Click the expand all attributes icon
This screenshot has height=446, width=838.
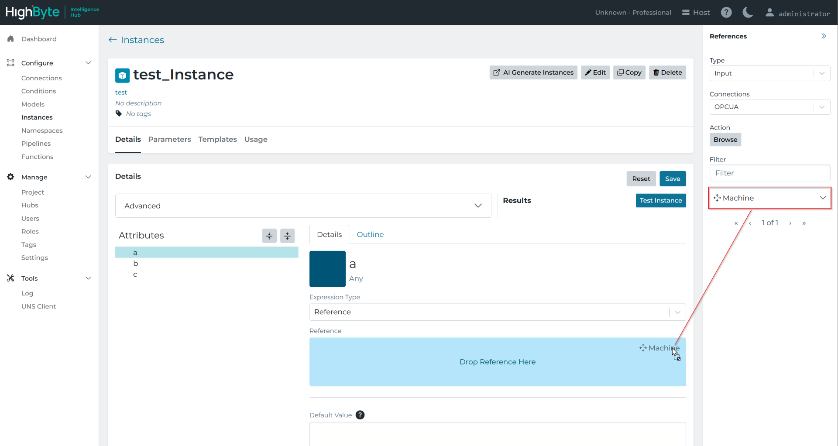287,236
